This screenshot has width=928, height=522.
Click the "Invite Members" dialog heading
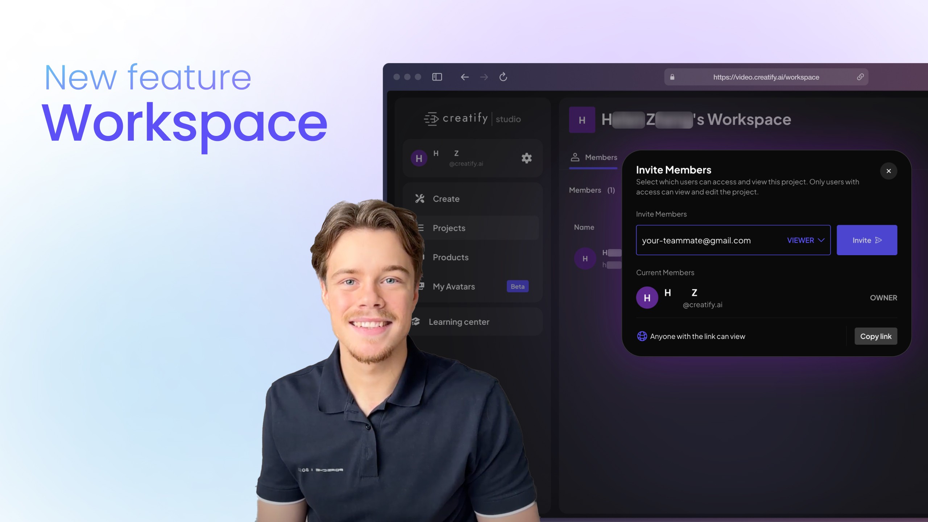coord(674,170)
